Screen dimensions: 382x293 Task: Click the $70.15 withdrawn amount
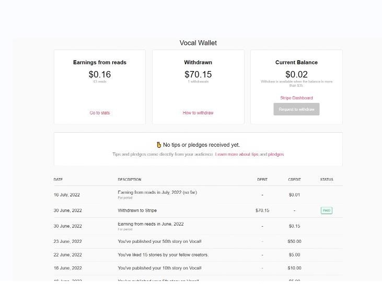[198, 74]
